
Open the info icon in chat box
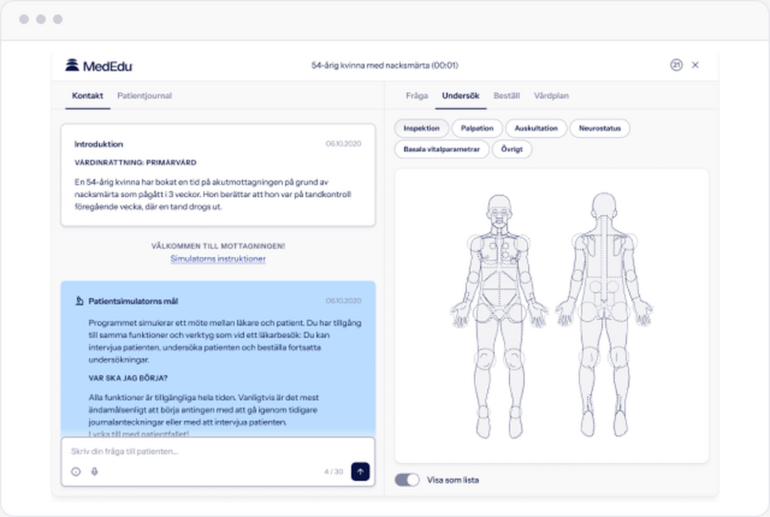click(x=76, y=471)
